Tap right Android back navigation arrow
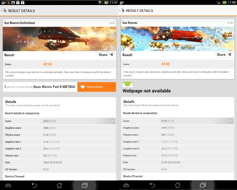 tap(152, 185)
